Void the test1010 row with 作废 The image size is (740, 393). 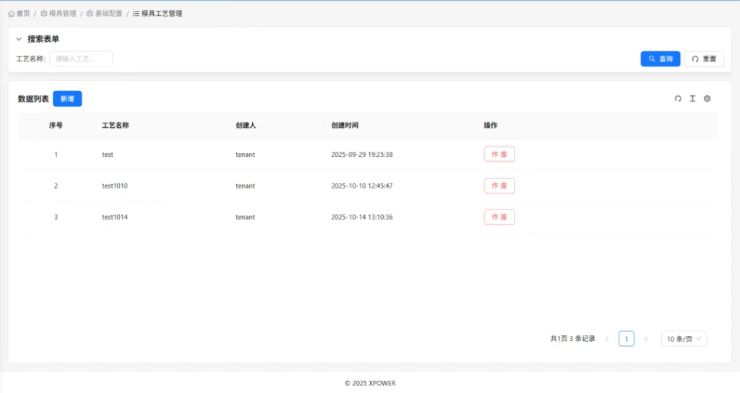(499, 186)
